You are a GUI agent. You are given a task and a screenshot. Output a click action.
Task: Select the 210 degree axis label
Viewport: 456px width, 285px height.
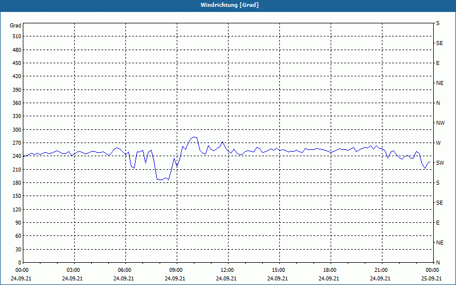pos(17,169)
